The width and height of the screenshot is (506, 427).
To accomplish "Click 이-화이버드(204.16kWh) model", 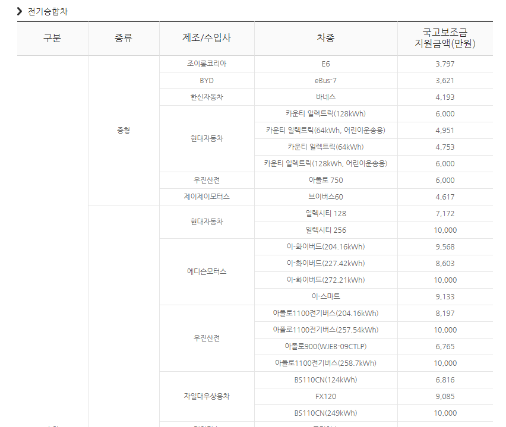I will point(325,247).
